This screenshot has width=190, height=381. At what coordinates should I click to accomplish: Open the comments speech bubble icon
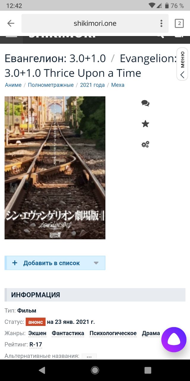tap(145, 103)
